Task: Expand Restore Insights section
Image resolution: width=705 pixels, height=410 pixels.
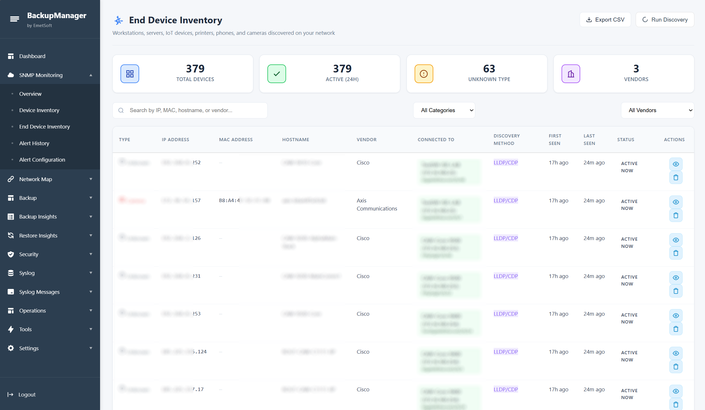Action: (x=50, y=235)
